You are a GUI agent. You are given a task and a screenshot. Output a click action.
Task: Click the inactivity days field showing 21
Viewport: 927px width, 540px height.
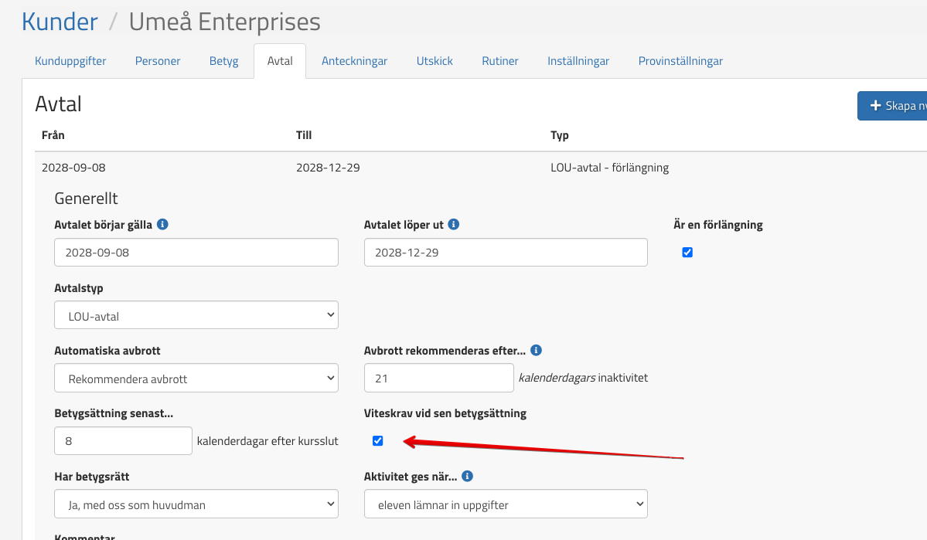438,379
